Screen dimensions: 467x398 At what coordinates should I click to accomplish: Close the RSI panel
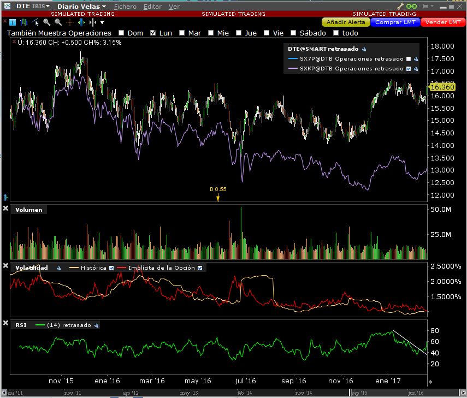[x=5, y=323]
